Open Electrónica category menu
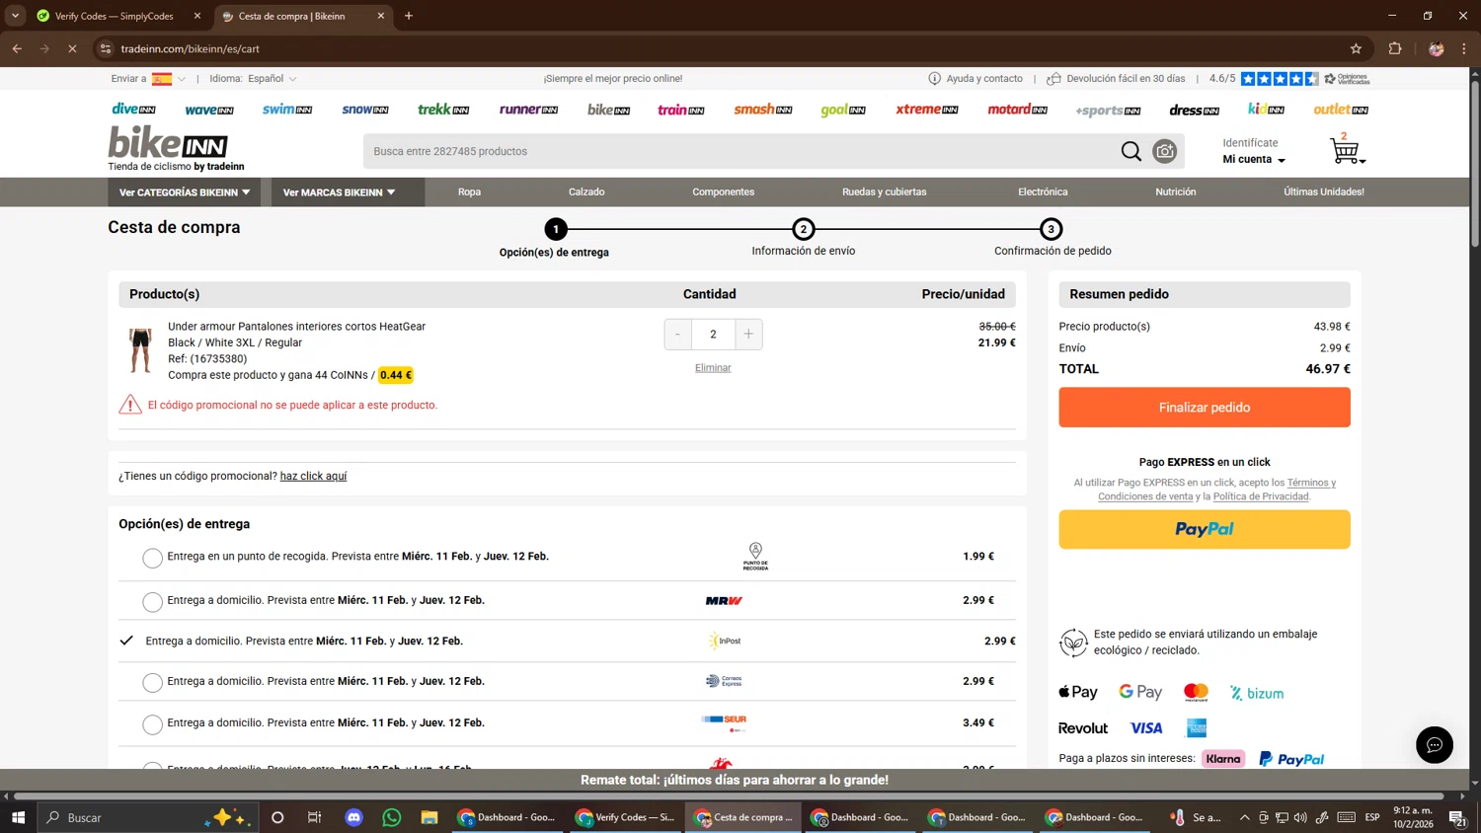Viewport: 1481px width, 833px height. [x=1043, y=192]
